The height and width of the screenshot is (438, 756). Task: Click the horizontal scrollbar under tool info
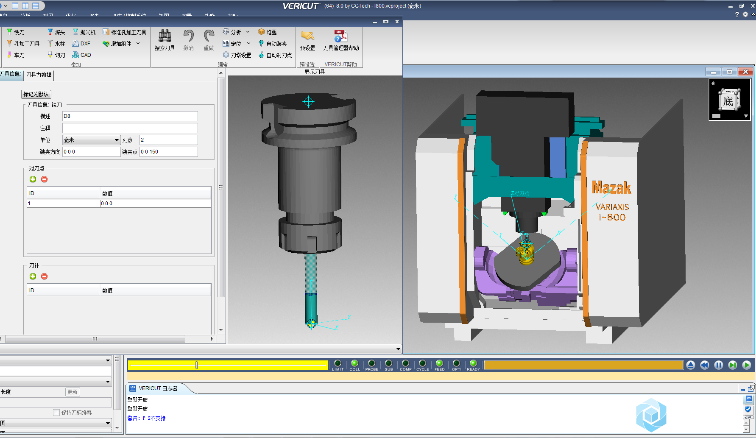(x=95, y=339)
